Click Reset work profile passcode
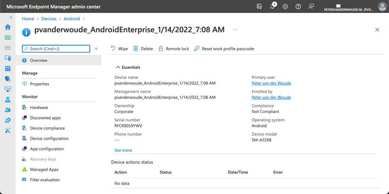 pos(224,49)
